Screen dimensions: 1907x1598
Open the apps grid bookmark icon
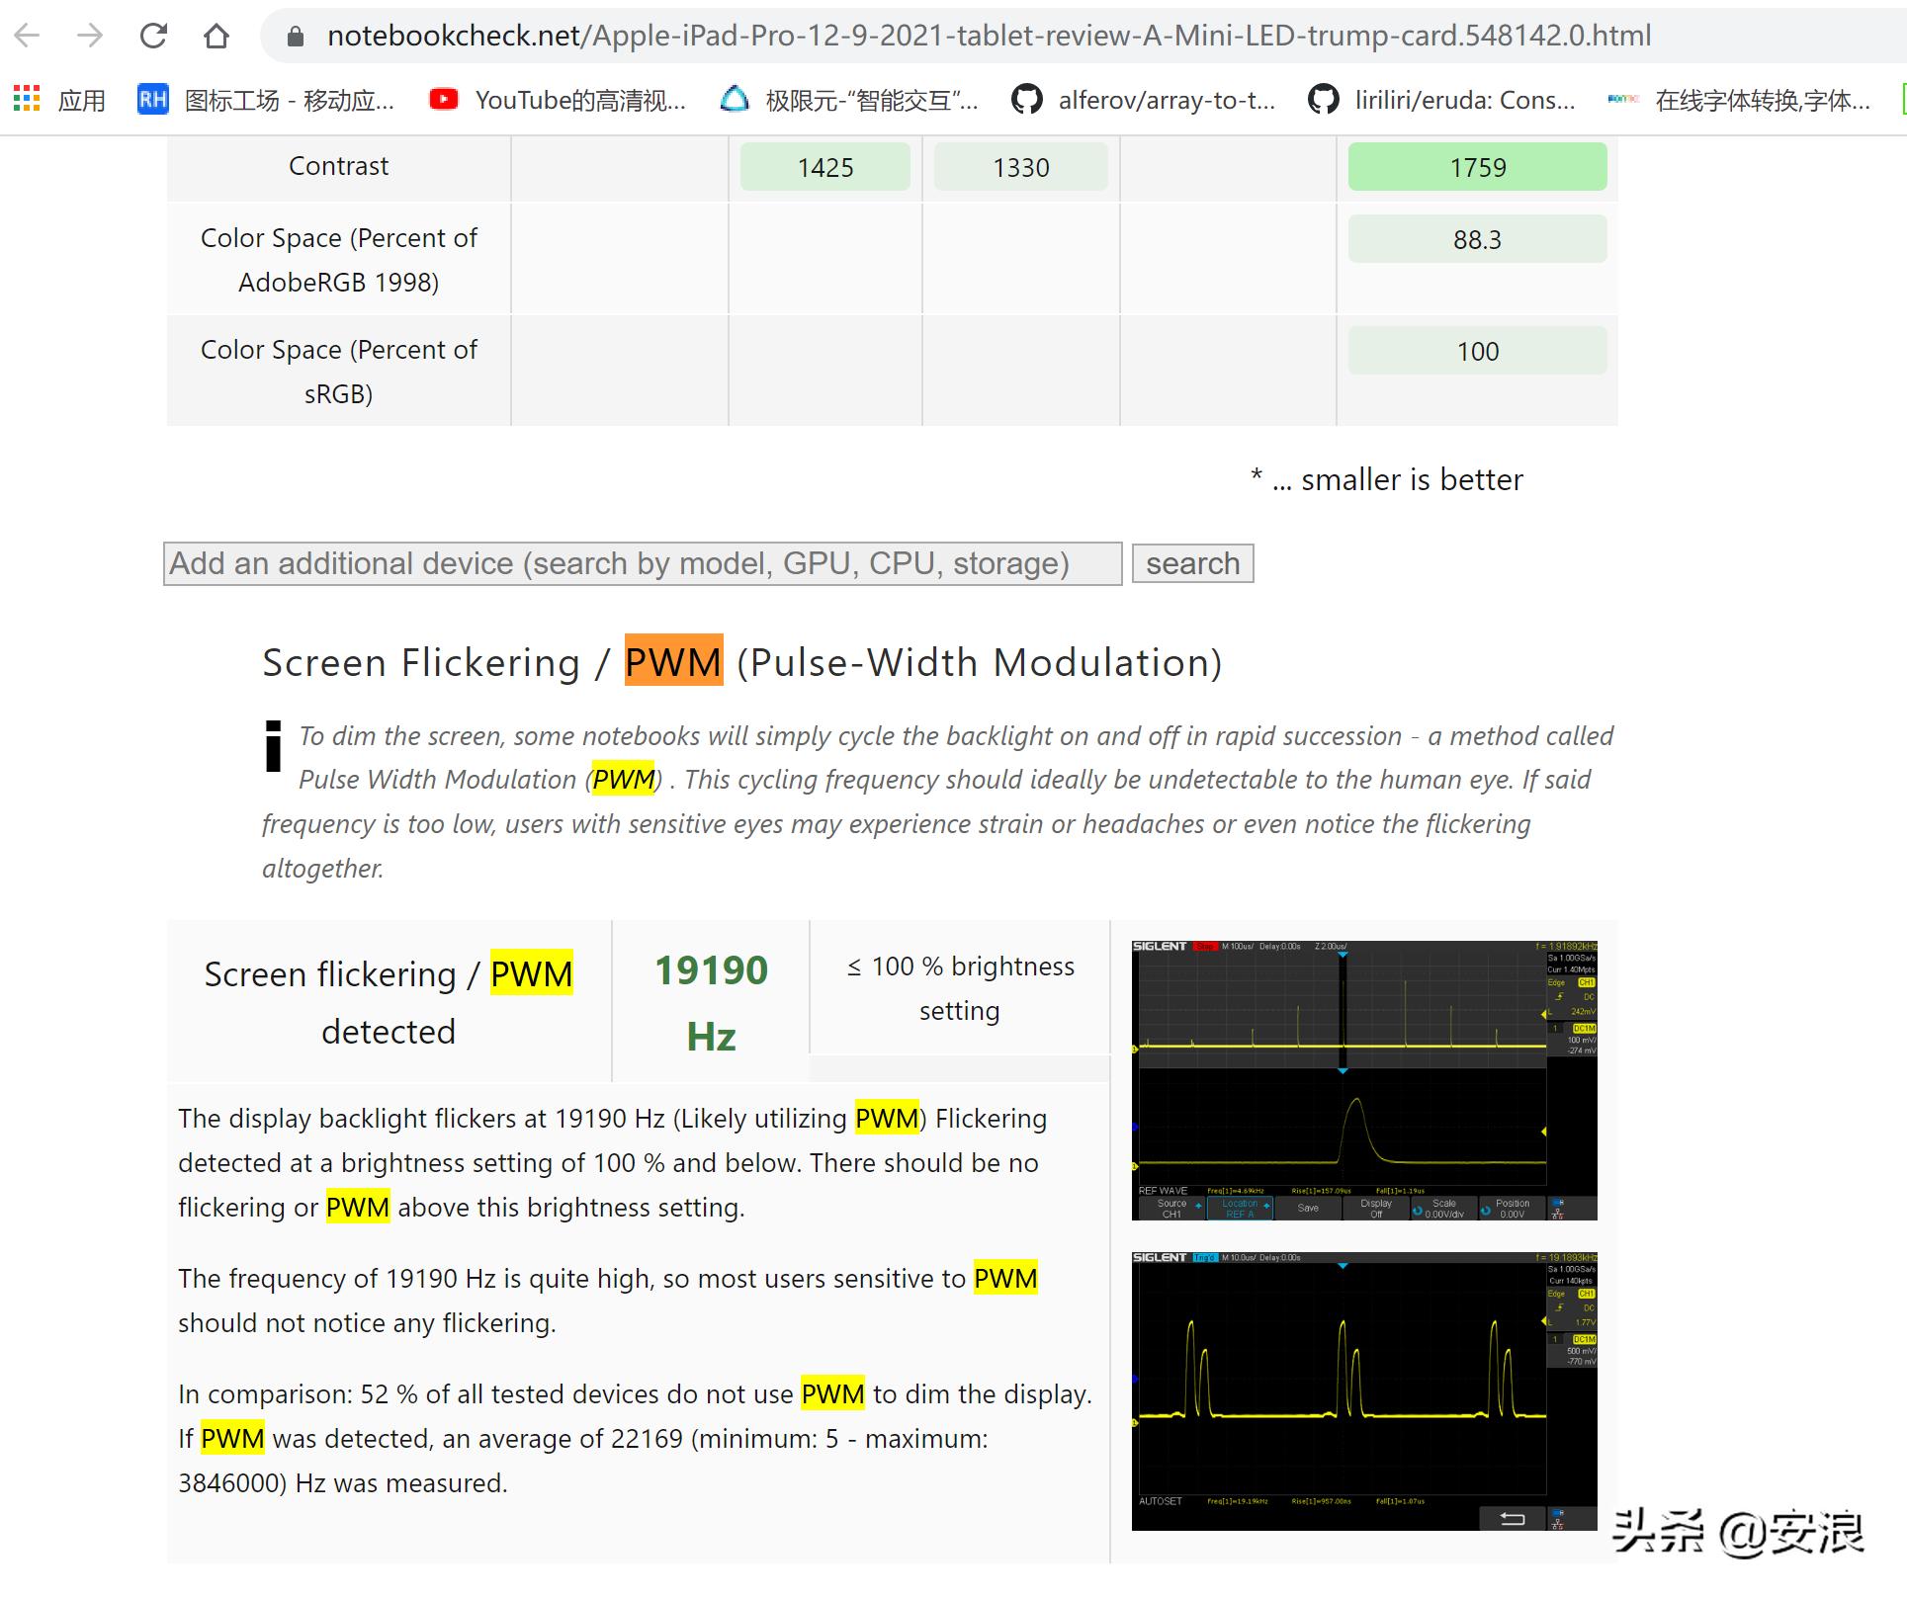tap(27, 99)
